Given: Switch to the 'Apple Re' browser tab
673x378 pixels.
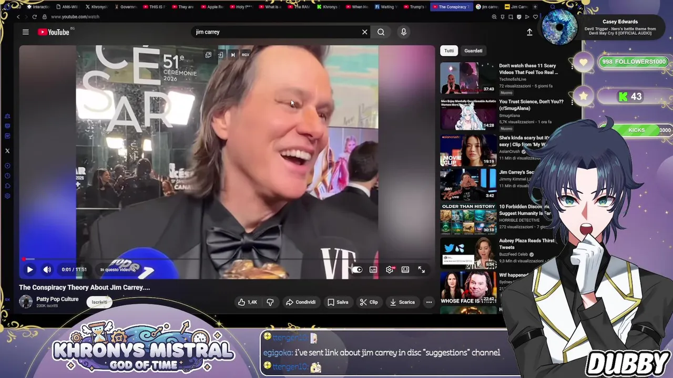Looking at the screenshot, I should coord(212,7).
